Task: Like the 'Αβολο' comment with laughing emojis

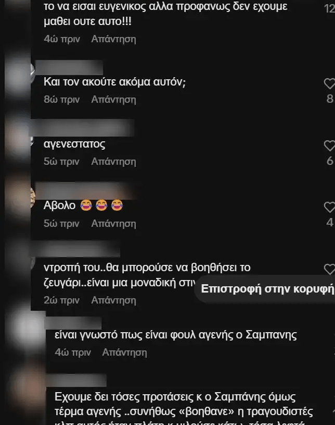Action: 330,208
